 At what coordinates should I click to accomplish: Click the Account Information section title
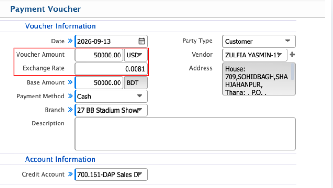(x=60, y=159)
